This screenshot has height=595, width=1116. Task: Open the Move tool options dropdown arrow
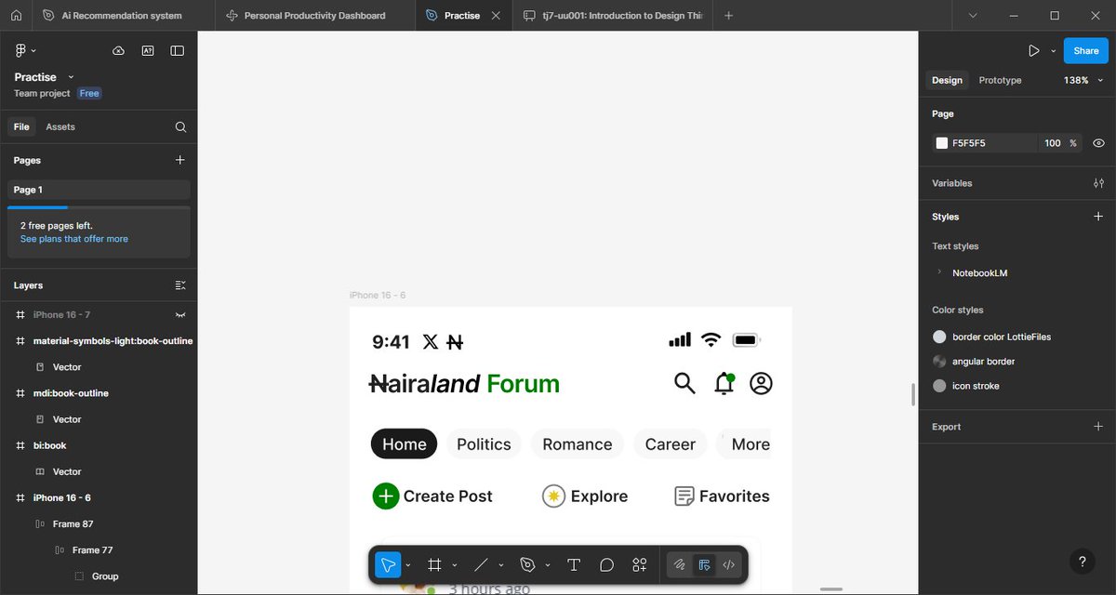[408, 565]
